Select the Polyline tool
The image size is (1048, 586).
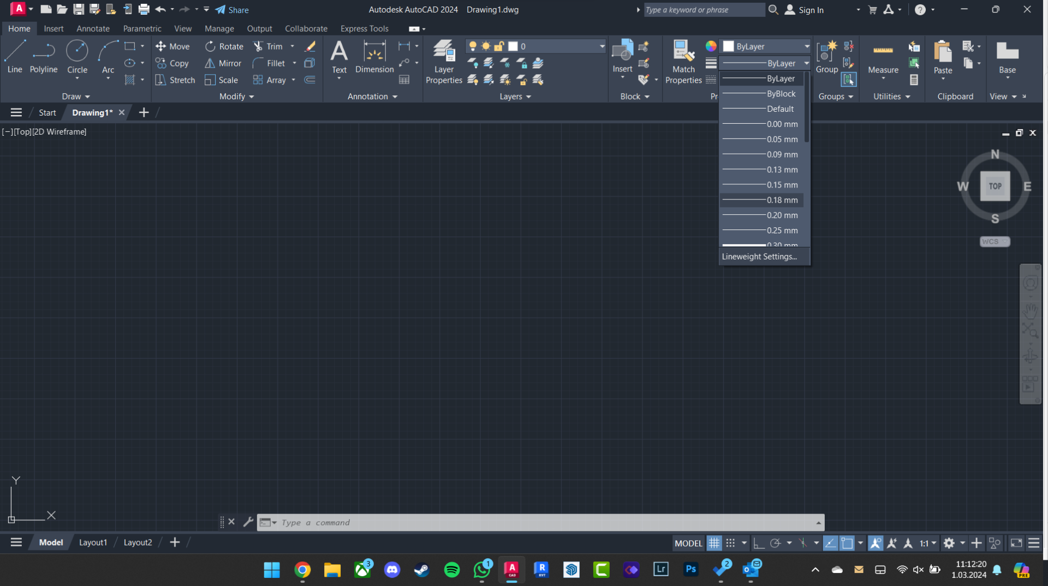44,57
